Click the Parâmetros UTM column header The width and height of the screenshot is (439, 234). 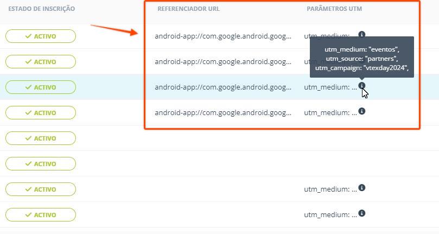point(334,9)
